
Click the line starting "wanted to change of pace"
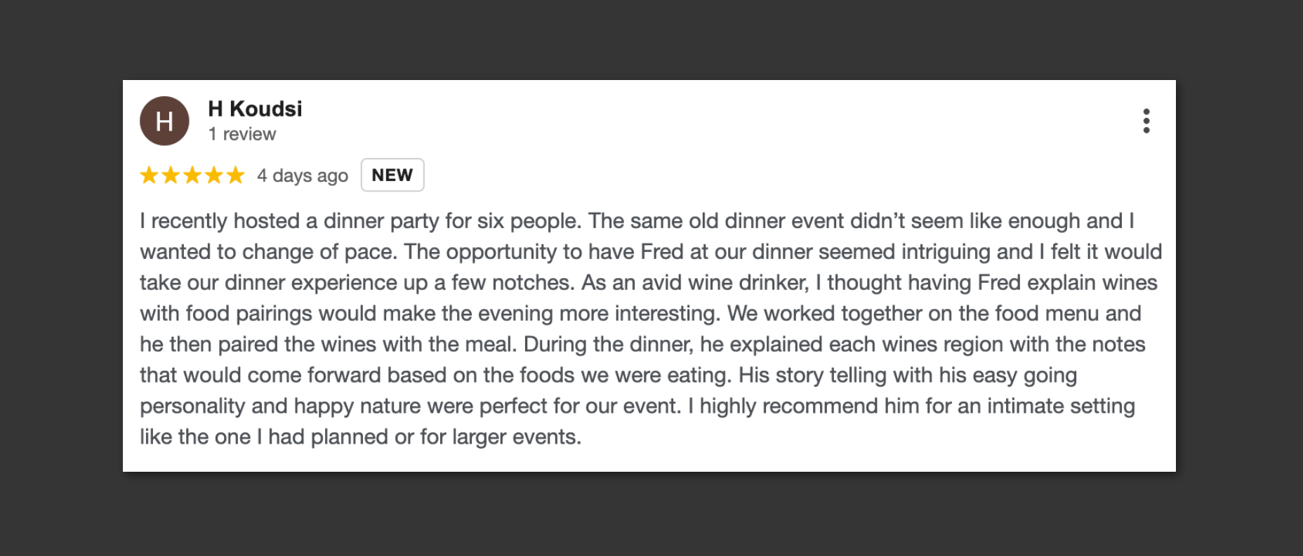(651, 252)
